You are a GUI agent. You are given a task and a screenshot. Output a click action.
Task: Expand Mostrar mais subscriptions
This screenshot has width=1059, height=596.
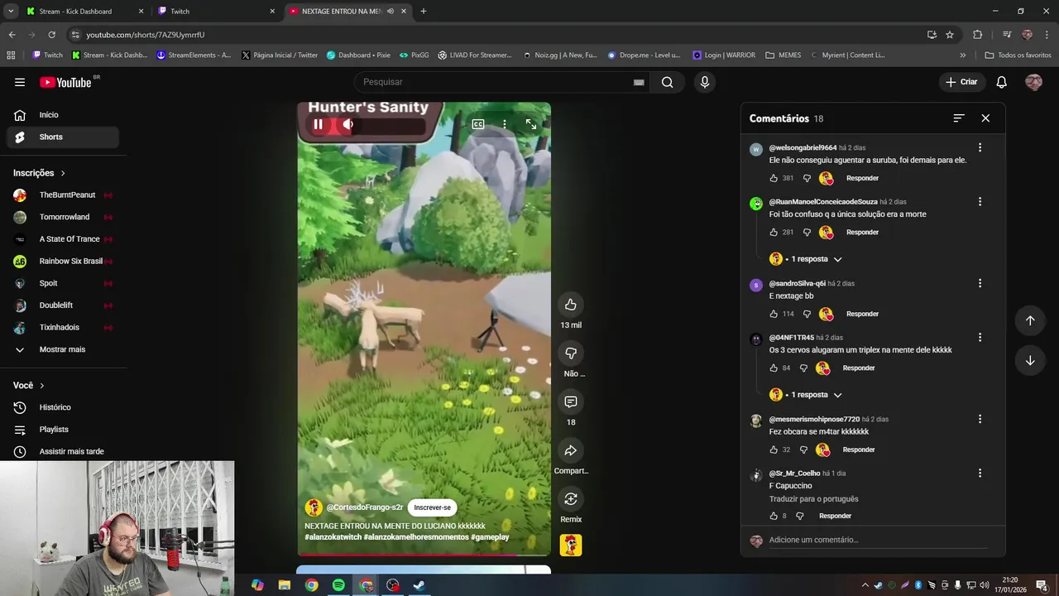tap(63, 349)
